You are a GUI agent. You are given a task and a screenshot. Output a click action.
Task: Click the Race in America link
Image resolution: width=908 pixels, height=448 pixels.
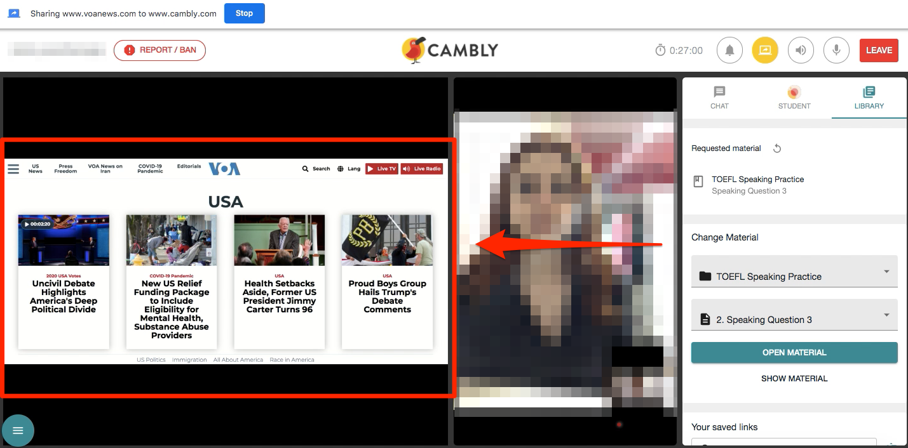pyautogui.click(x=292, y=360)
